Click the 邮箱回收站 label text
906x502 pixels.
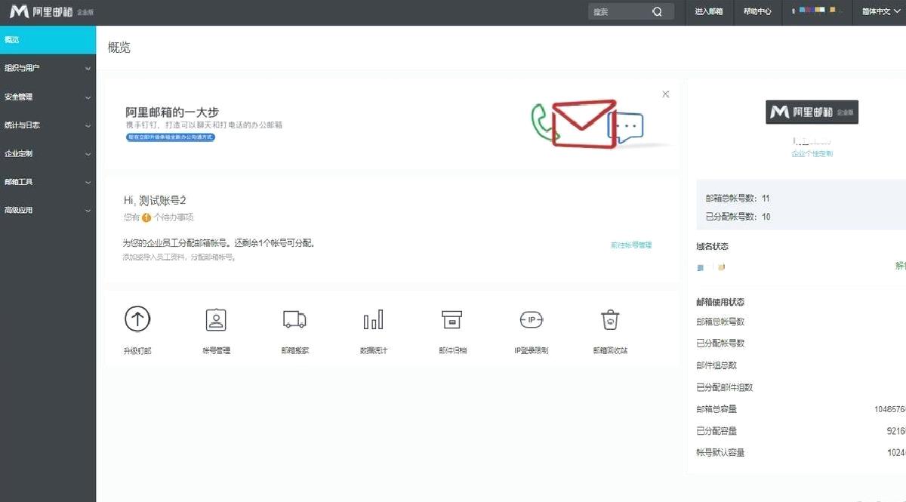click(x=610, y=350)
